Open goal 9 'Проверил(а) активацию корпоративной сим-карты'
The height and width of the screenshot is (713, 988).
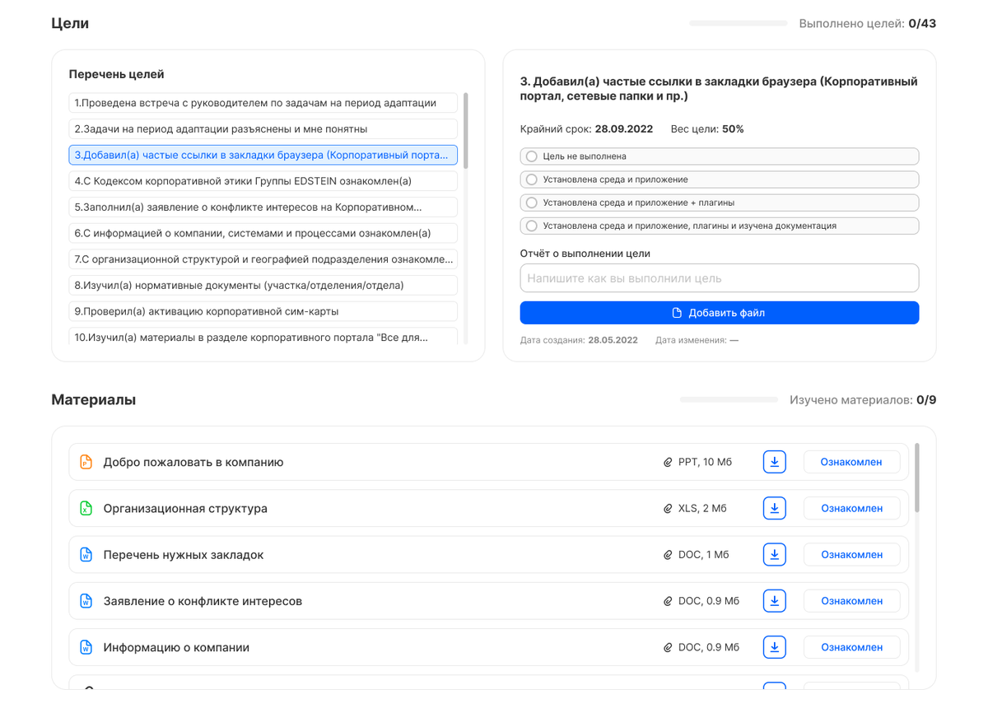[263, 311]
